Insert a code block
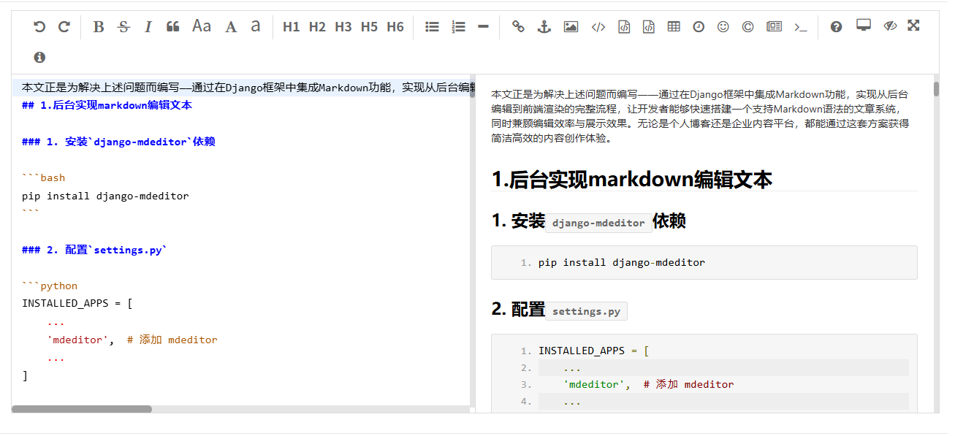955x436 pixels. 623,26
